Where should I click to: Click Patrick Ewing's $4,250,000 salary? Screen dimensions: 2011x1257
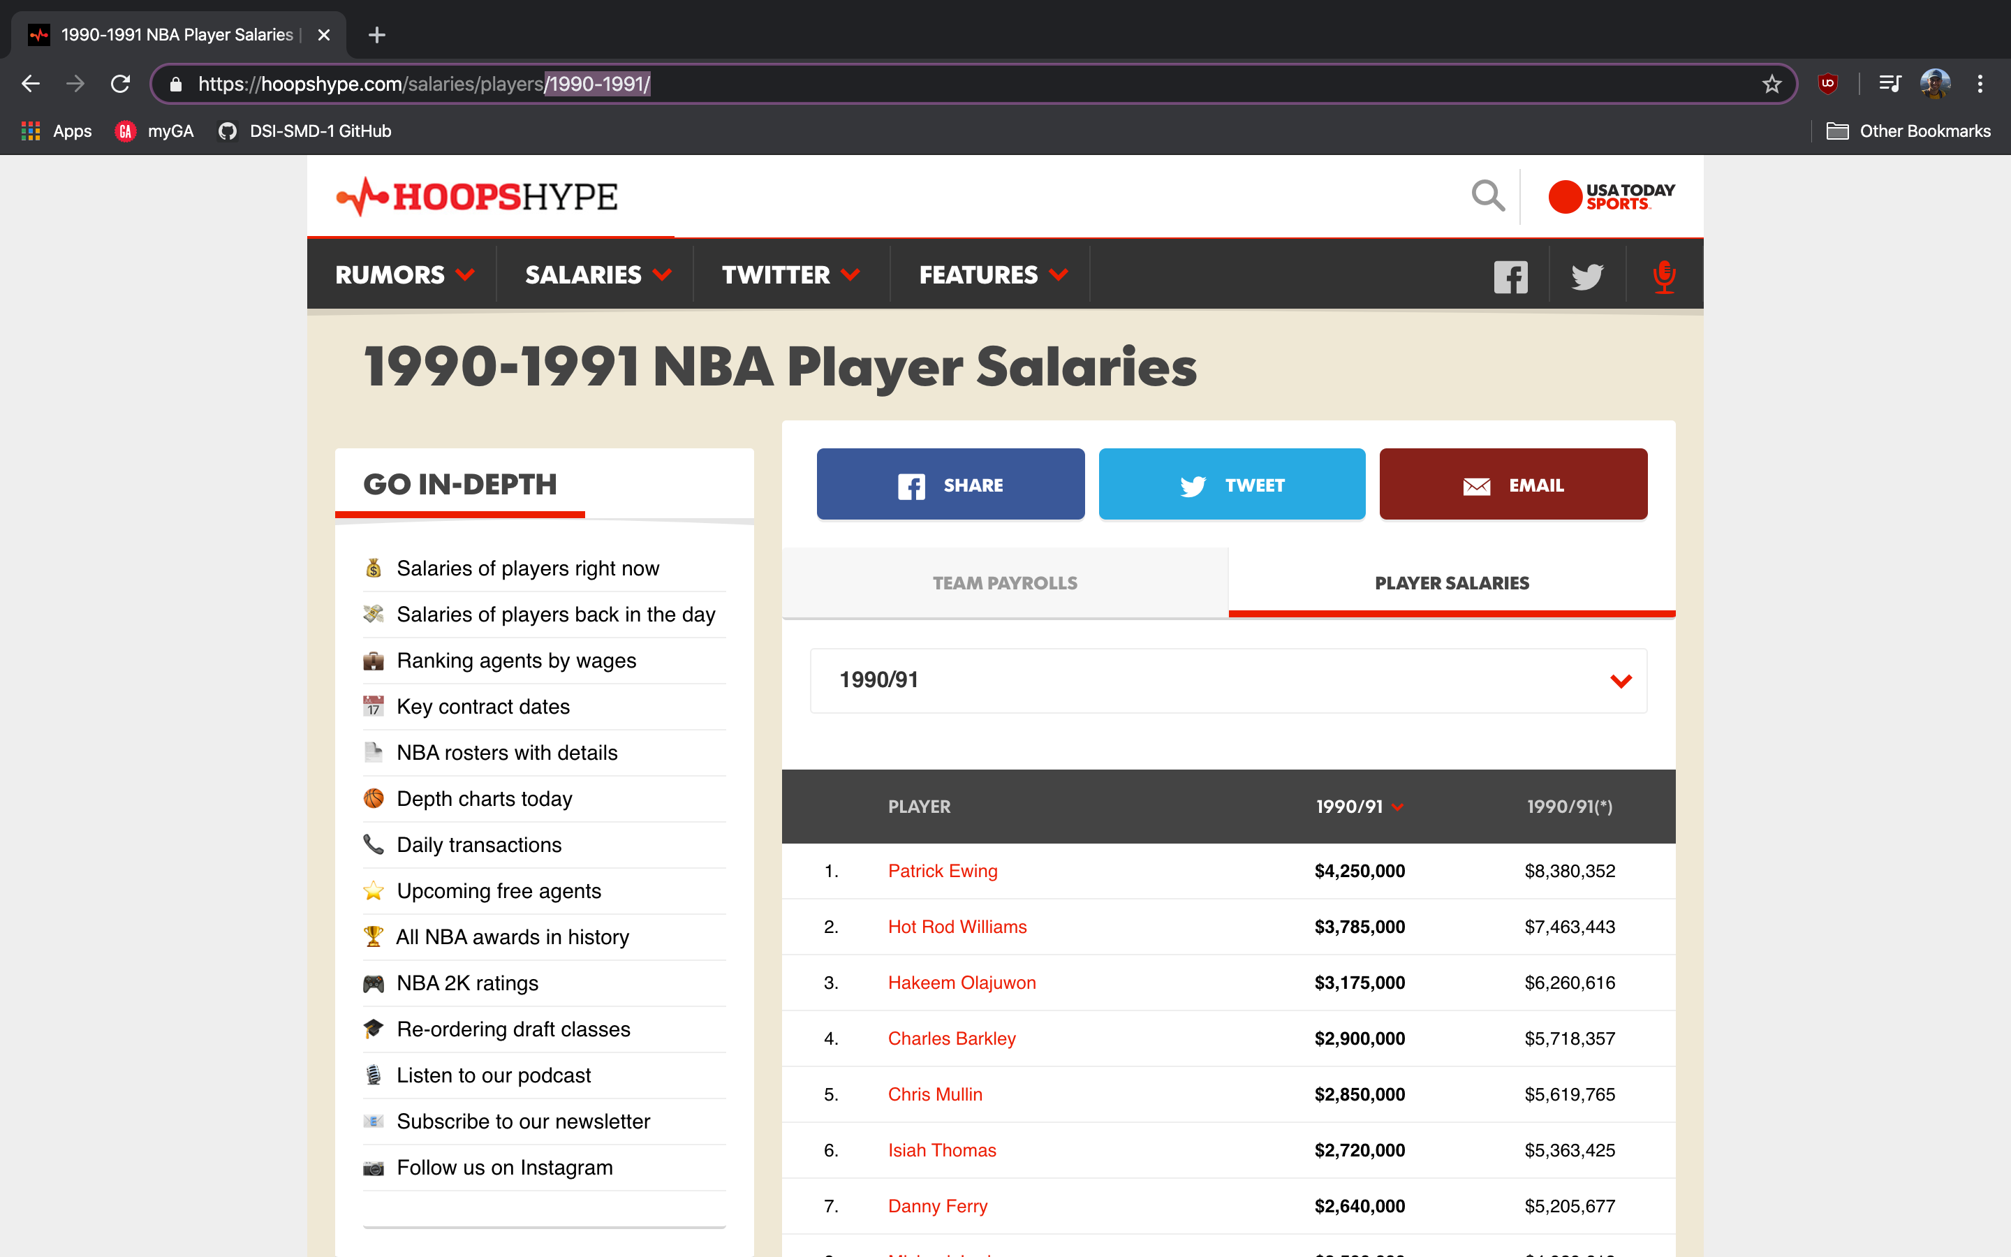coord(1360,872)
